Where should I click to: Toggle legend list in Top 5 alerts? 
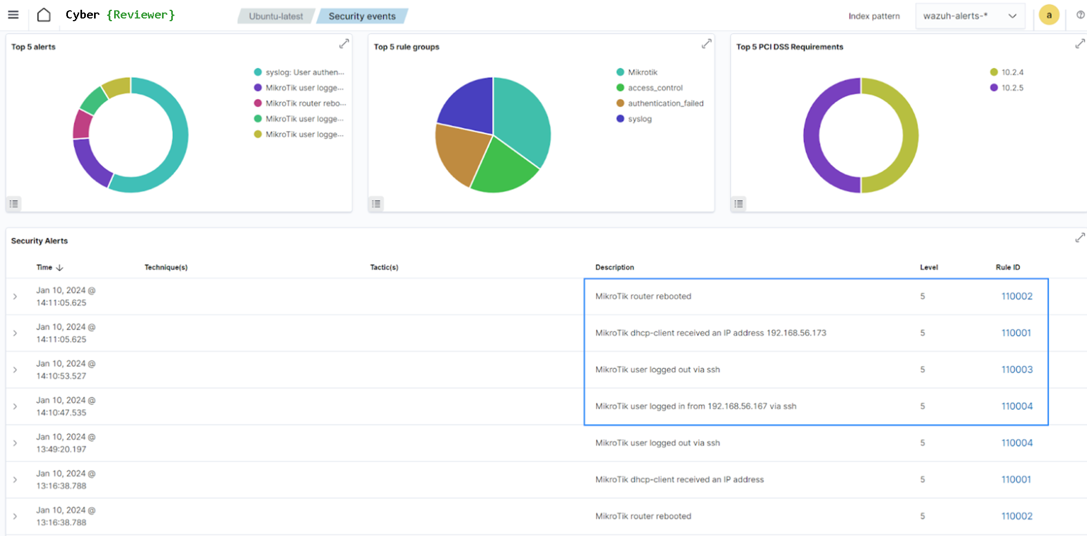(14, 204)
